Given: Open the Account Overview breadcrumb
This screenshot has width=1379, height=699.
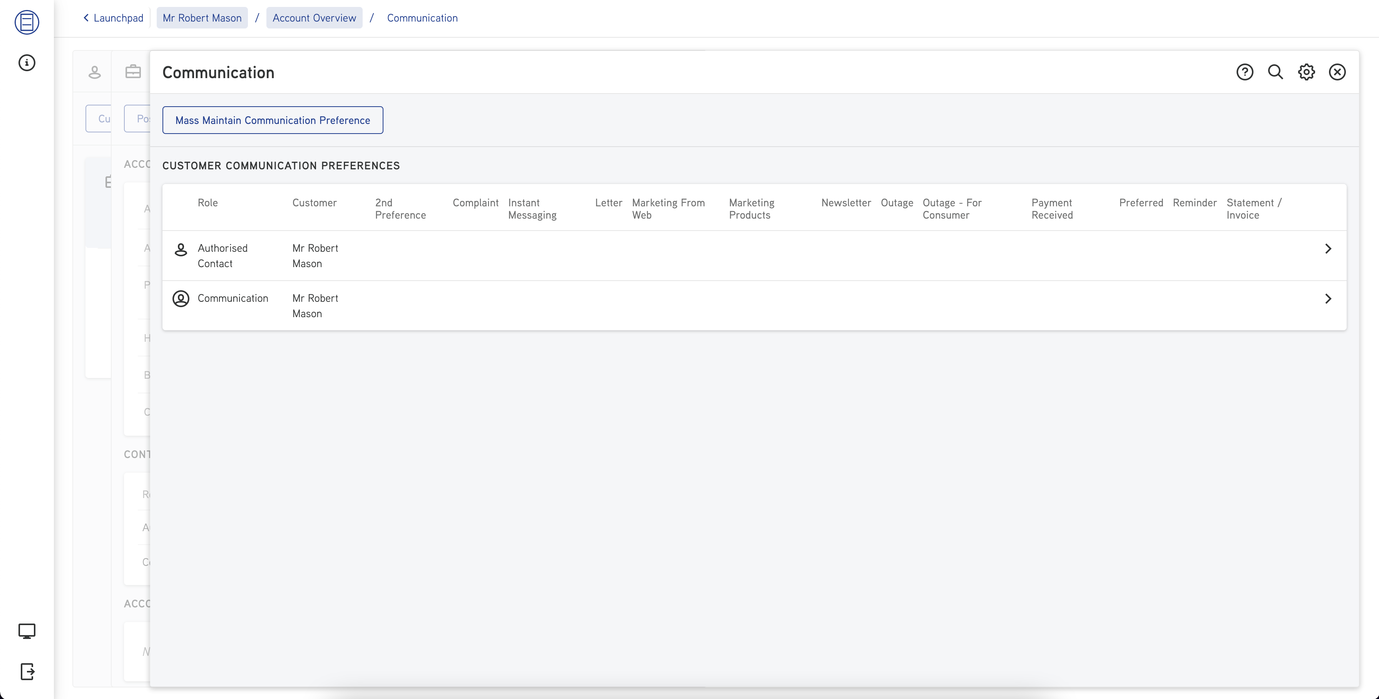Looking at the screenshot, I should (x=314, y=18).
